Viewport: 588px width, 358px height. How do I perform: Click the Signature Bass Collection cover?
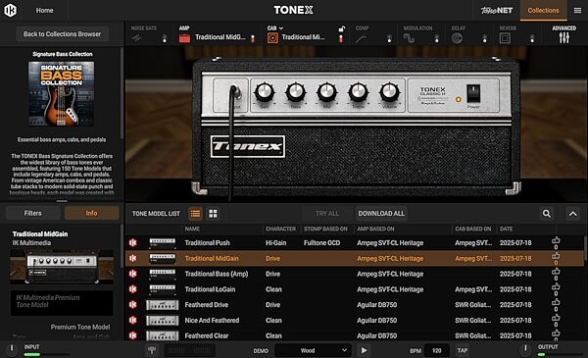pos(62,93)
